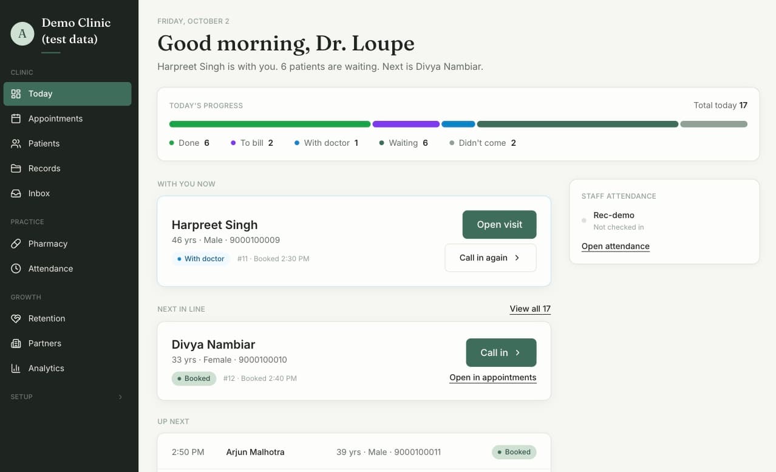This screenshot has width=776, height=472.
Task: Click the 39 yrs Male 9000100011 details
Action: [x=389, y=452]
